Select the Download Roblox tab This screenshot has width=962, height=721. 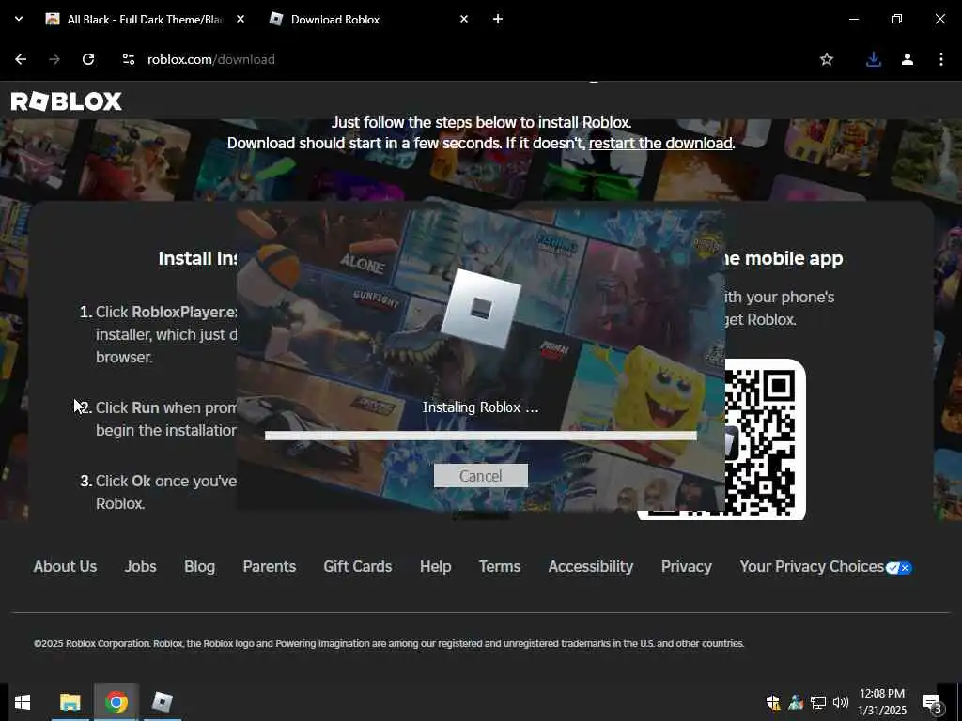[x=368, y=19]
